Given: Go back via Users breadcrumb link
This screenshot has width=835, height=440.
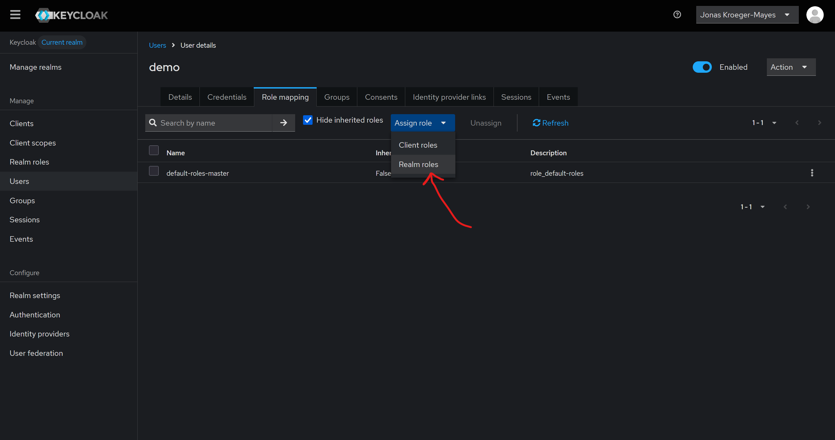Looking at the screenshot, I should [x=157, y=45].
